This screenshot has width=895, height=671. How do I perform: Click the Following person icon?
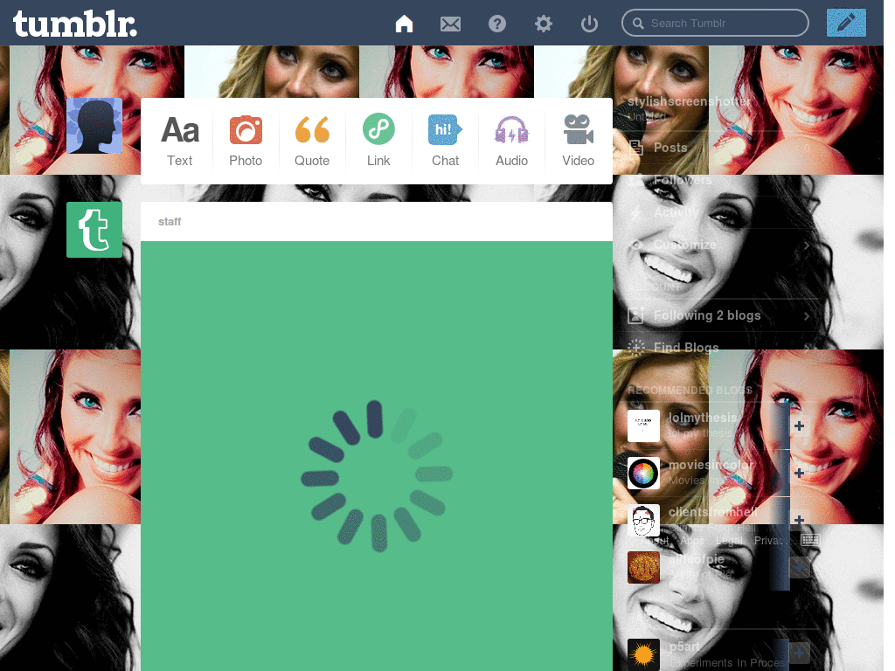pos(636,315)
